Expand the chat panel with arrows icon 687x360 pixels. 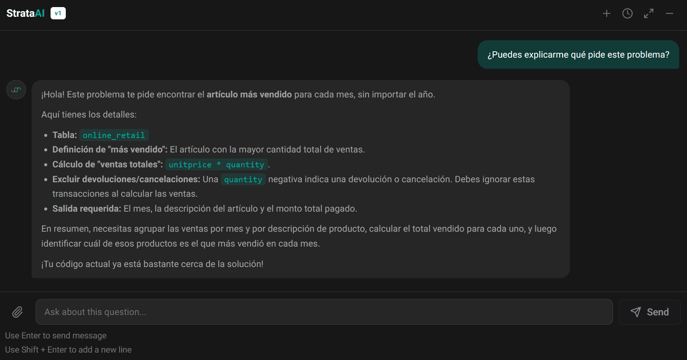point(649,14)
